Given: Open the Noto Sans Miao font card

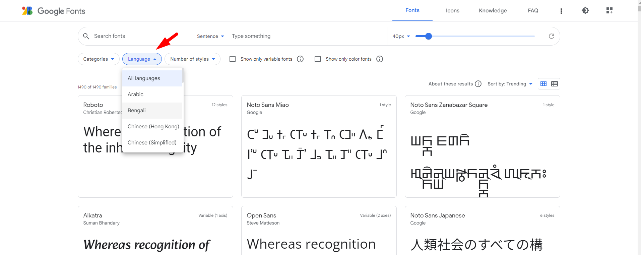Looking at the screenshot, I should point(319,146).
